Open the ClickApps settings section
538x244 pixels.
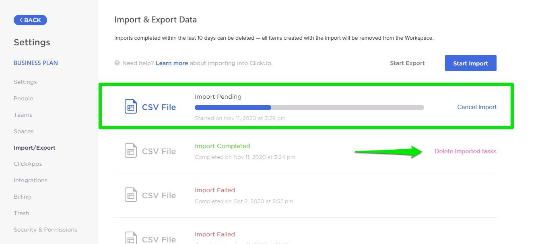pos(28,164)
